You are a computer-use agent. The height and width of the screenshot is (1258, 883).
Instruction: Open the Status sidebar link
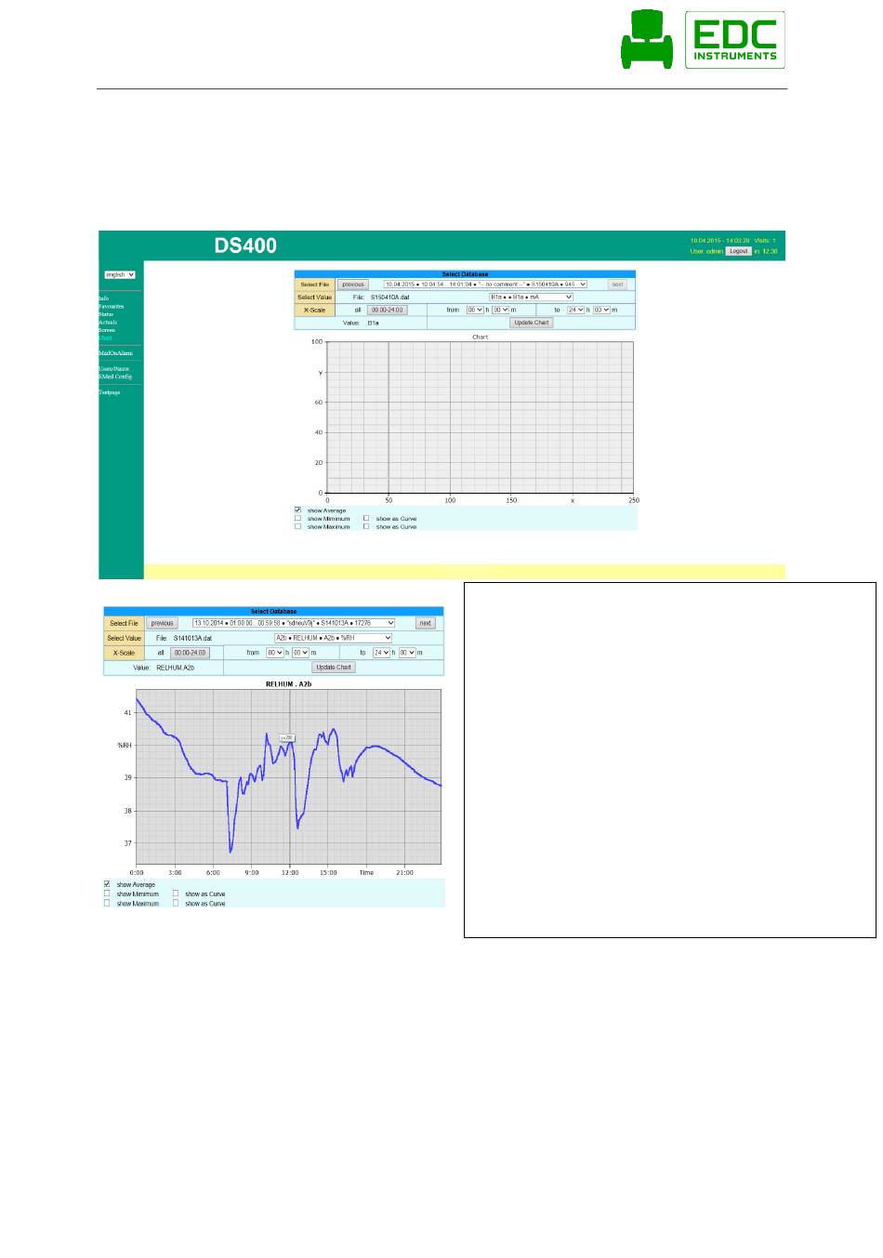(106, 314)
